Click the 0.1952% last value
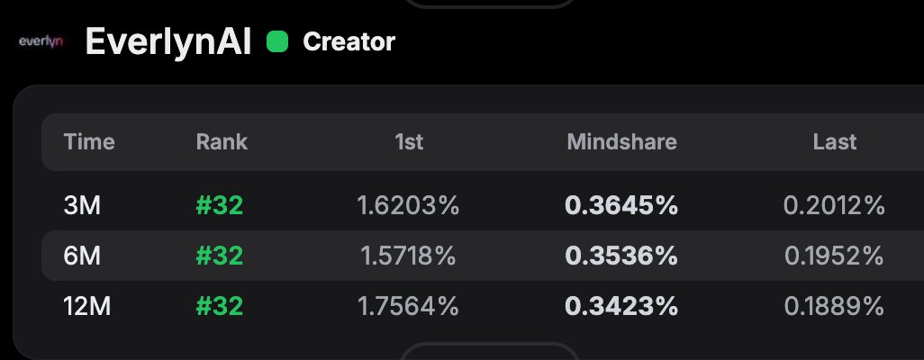924x360 pixels. coord(834,256)
